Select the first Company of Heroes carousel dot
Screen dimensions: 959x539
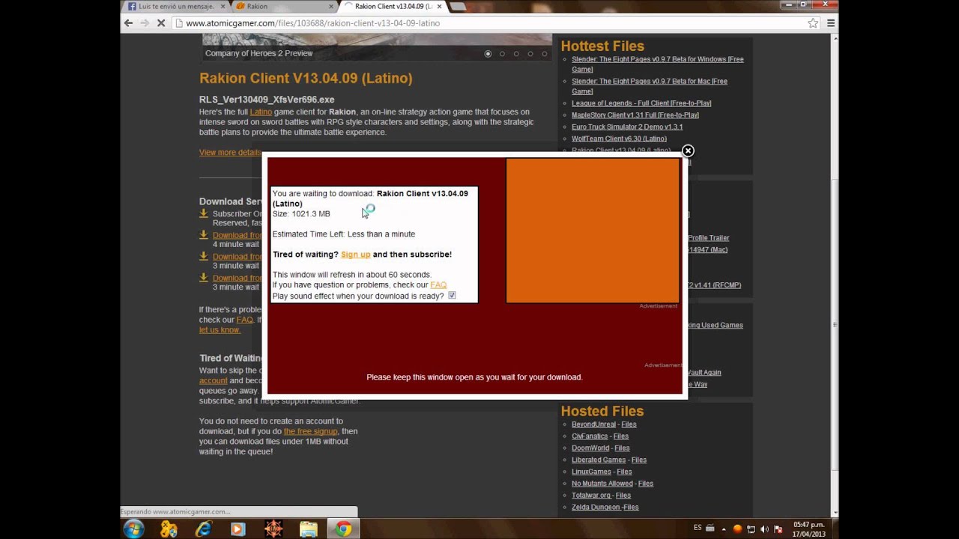[x=488, y=54]
